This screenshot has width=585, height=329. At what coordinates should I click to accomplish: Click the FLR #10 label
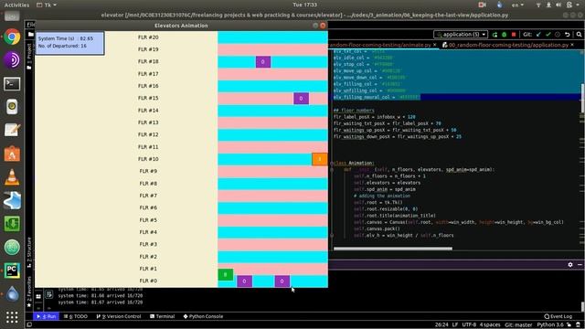click(148, 159)
